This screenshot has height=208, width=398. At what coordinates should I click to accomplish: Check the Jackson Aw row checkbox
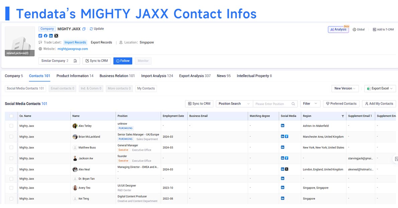(x=11, y=158)
